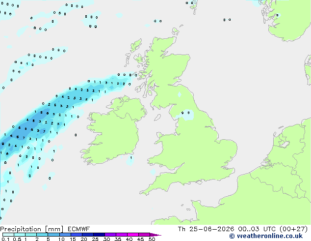
Task: Click the legend label '0.1'
Action: click(5, 239)
